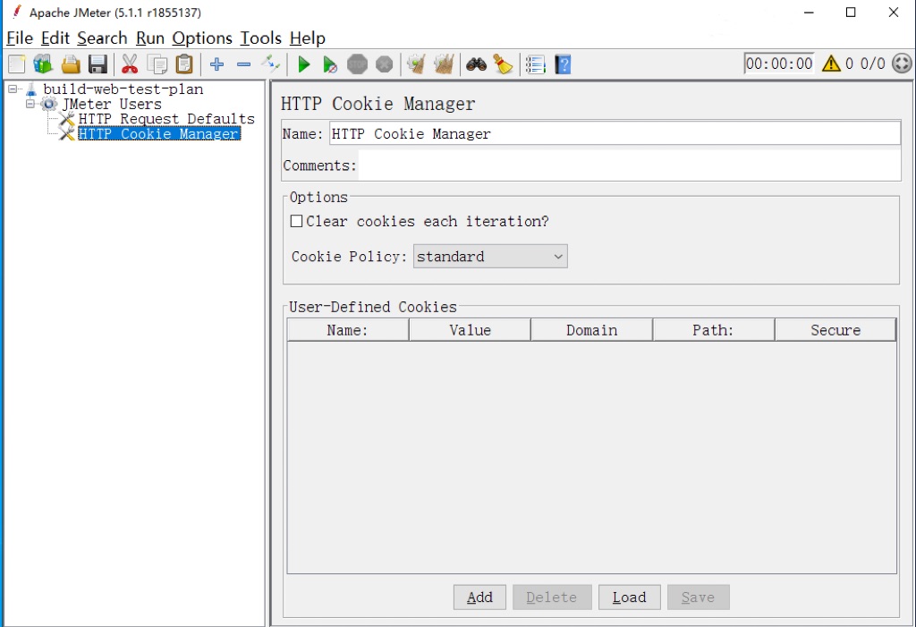Click the Stop test icon
The height and width of the screenshot is (627, 916).
point(357,64)
